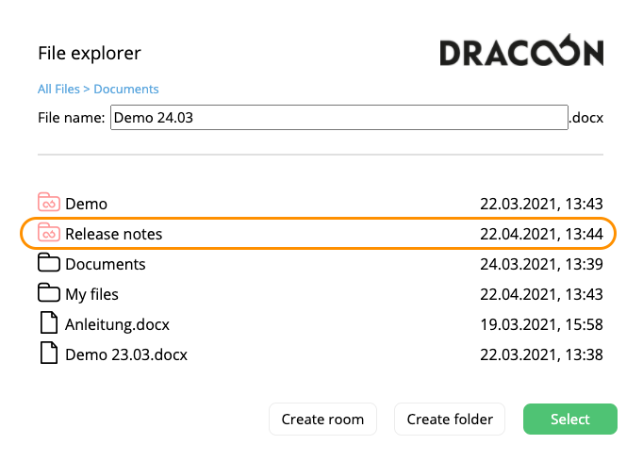643x461 pixels.
Task: Choose the My files folder name
Action: (91, 294)
